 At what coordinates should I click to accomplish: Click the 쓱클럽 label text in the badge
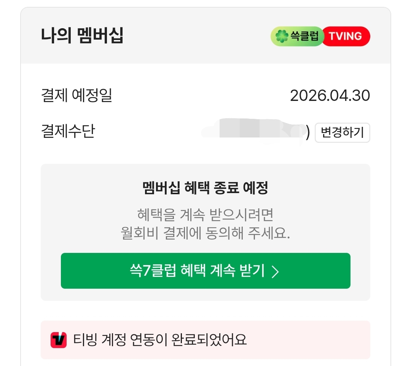(304, 37)
